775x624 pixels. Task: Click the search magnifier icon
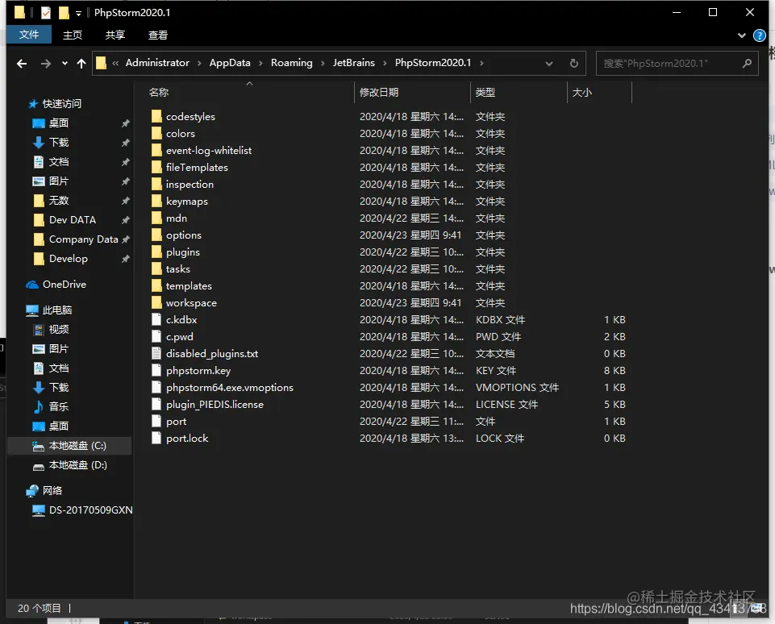point(747,63)
